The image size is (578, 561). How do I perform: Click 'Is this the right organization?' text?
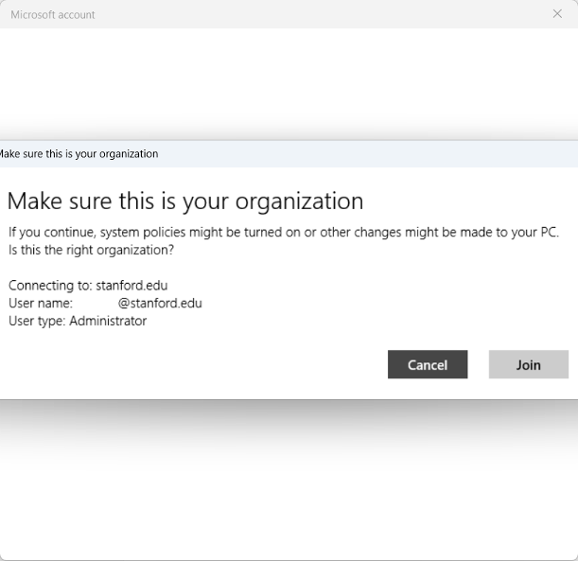pyautogui.click(x=92, y=251)
